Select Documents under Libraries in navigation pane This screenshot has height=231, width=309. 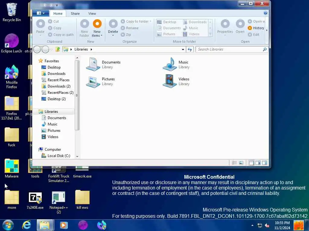54,118
